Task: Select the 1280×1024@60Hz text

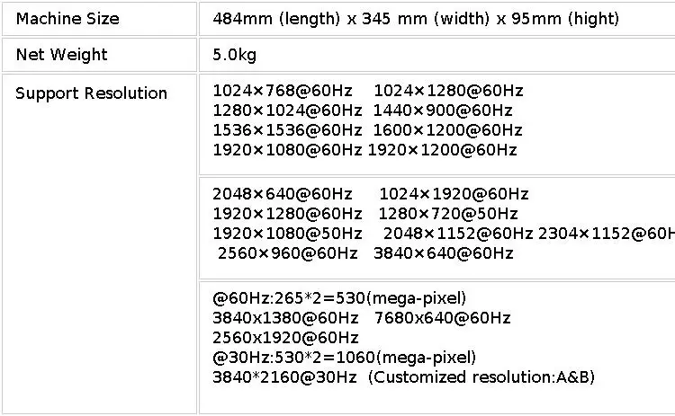Action: [287, 111]
